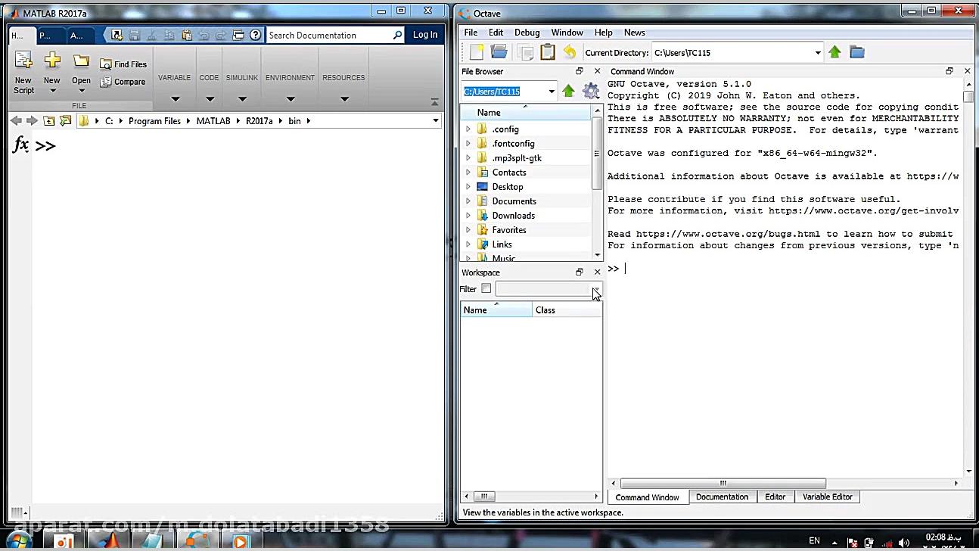
Task: Click Octave new script toolbar icon
Action: [476, 51]
